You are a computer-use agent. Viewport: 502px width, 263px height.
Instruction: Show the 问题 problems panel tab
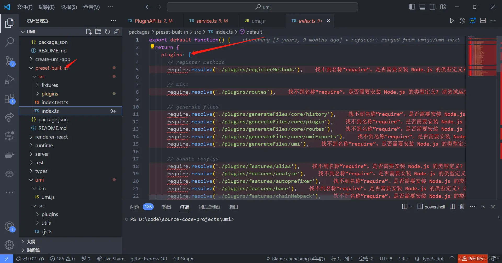click(134, 207)
